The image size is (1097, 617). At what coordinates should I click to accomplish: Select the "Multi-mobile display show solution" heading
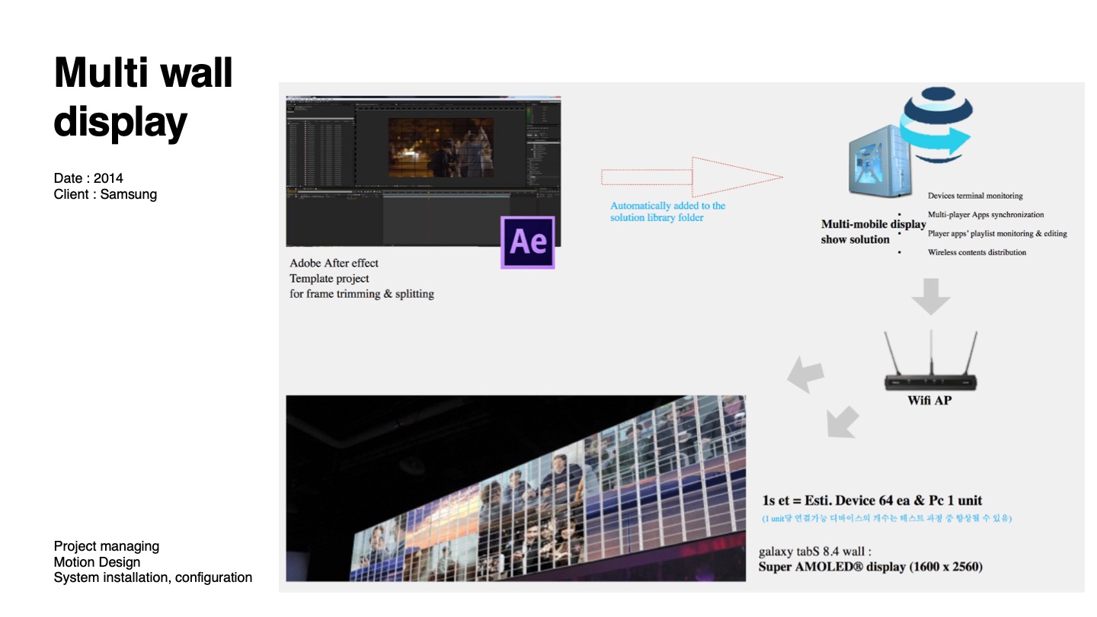click(x=873, y=232)
